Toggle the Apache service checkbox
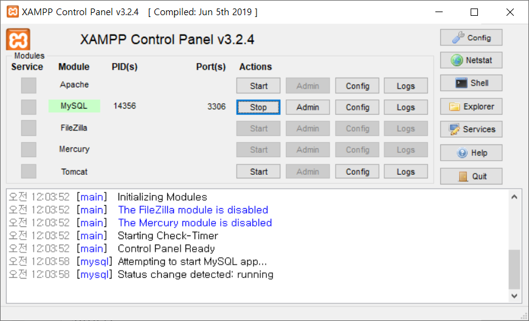Viewport: 529px width, 321px height. pos(29,86)
